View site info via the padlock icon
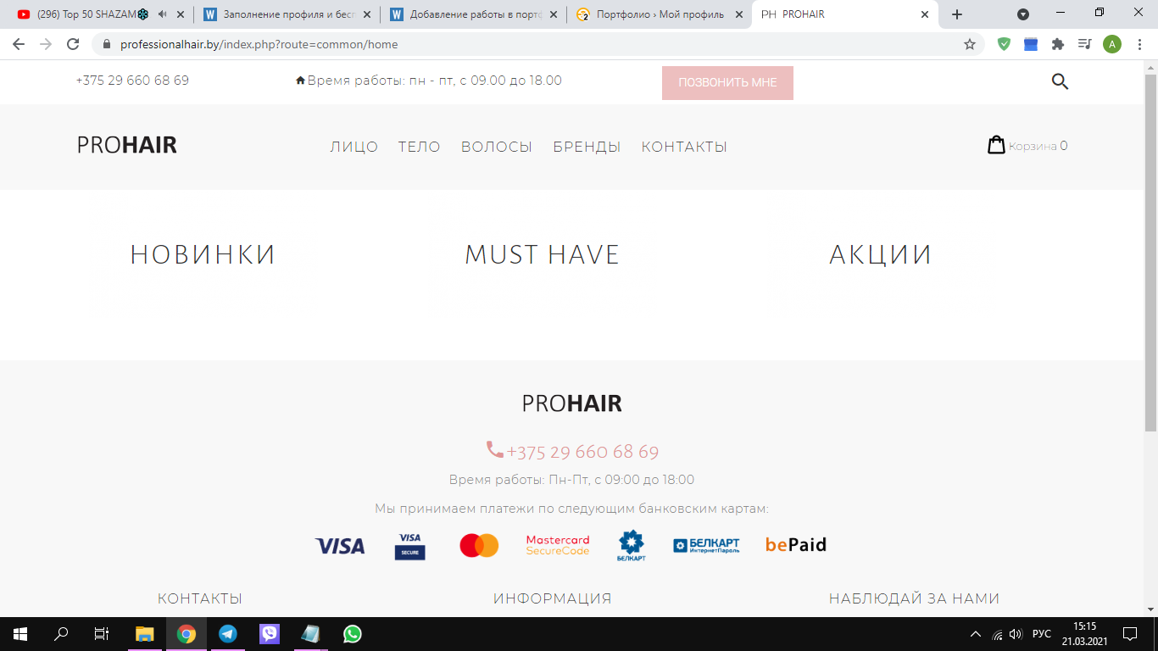This screenshot has height=651, width=1158. pyautogui.click(x=107, y=44)
